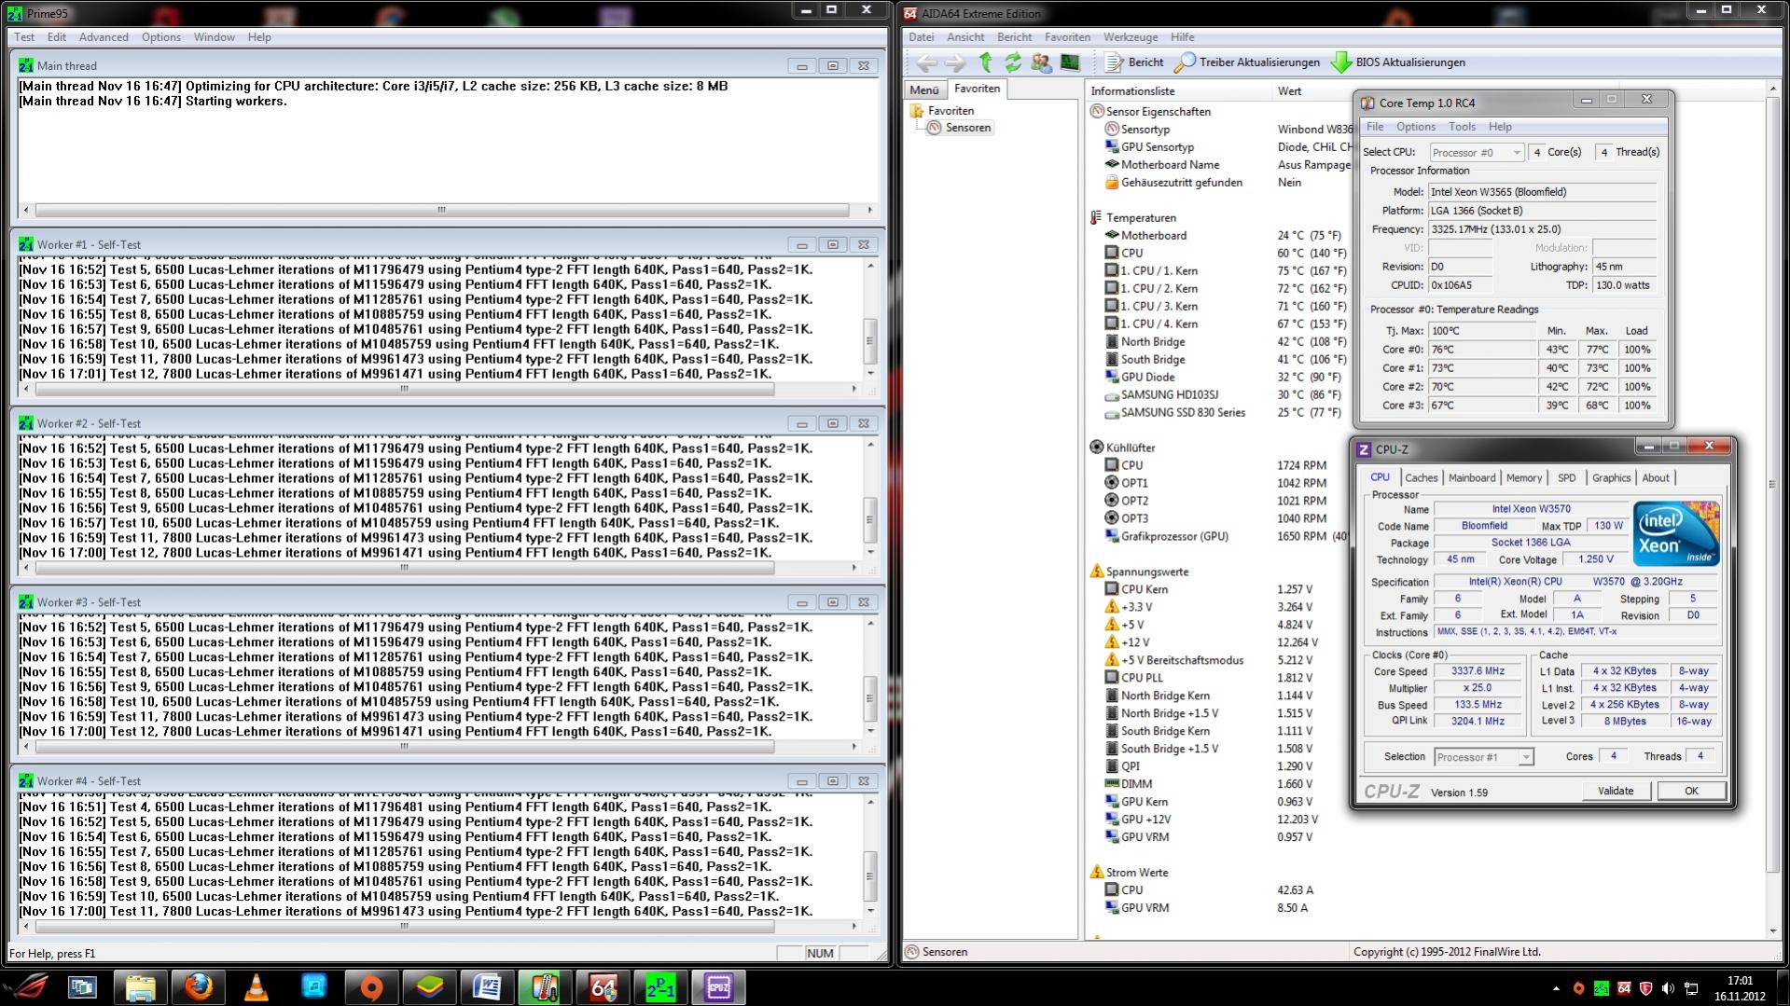
Task: Open the ROG start button
Action: [x=26, y=986]
